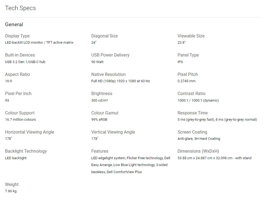
Task: Click the Aspect Ratio label
Action: point(17,75)
